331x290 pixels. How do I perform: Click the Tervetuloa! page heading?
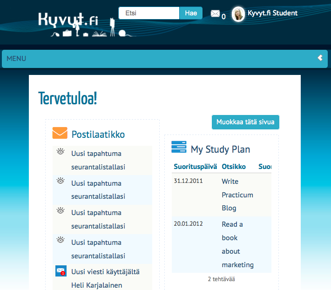[x=68, y=98]
